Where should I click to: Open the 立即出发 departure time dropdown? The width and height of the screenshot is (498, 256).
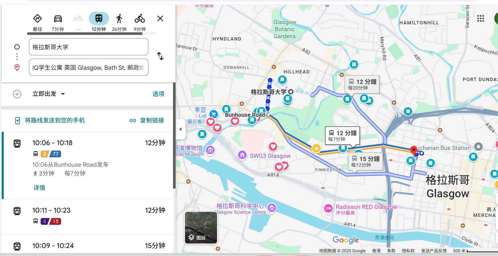49,94
